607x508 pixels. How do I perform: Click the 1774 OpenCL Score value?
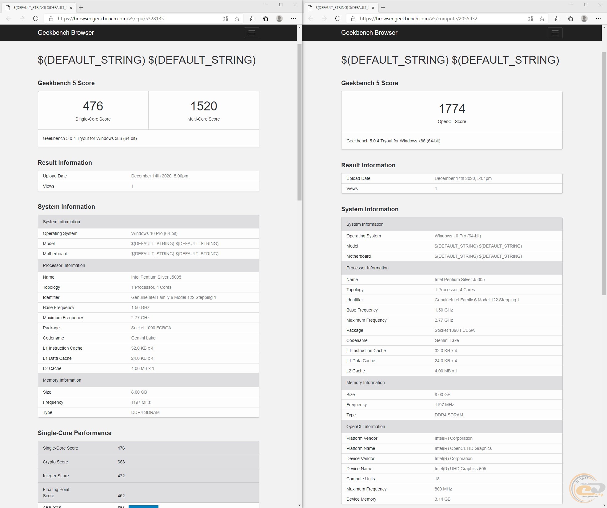(x=452, y=109)
